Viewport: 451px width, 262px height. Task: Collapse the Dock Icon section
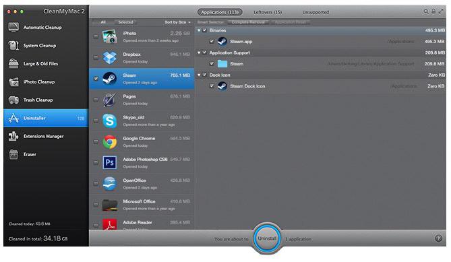(199, 75)
